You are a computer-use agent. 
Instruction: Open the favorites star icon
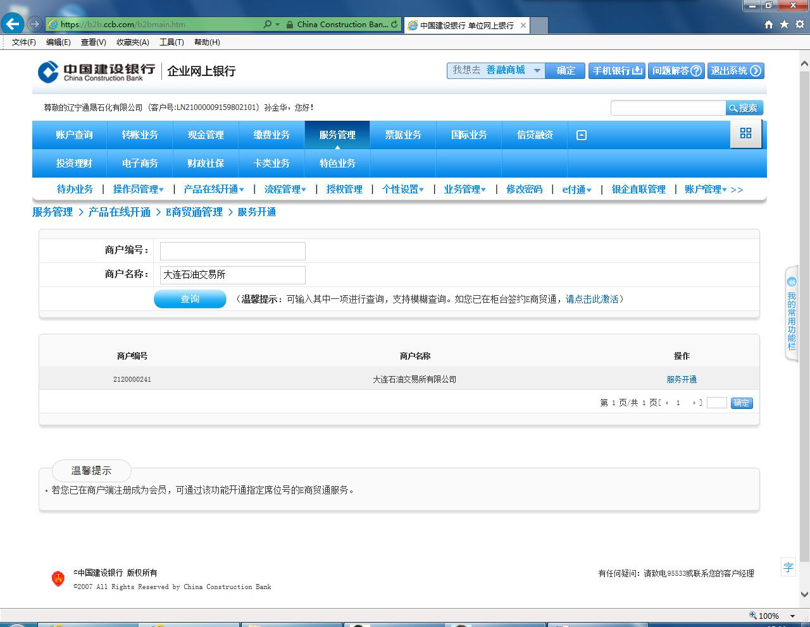[784, 25]
